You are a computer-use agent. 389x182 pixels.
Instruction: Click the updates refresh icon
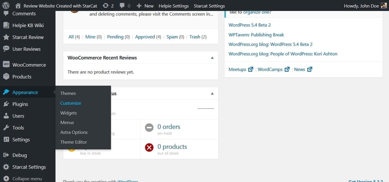pyautogui.click(x=105, y=6)
